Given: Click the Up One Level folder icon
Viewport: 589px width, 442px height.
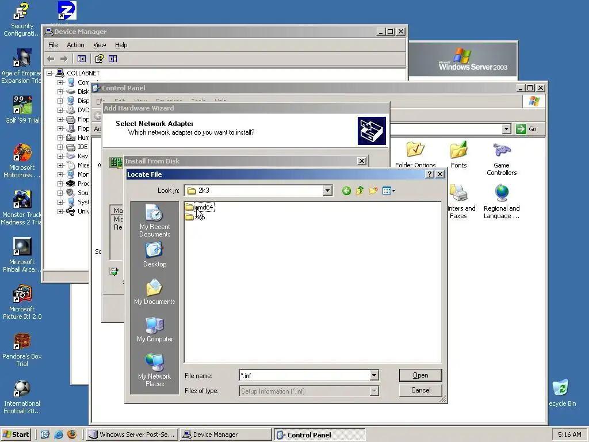Looking at the screenshot, I should [359, 191].
